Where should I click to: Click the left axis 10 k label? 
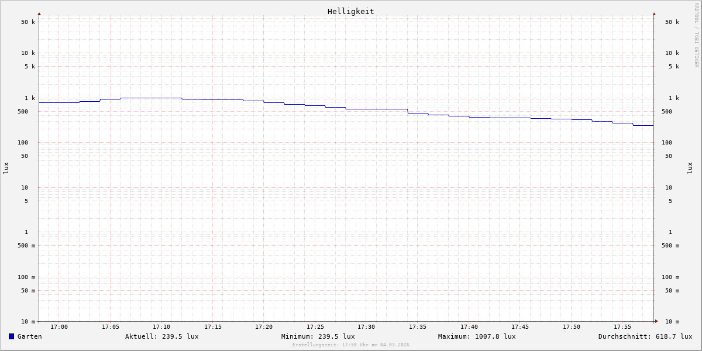pos(28,53)
